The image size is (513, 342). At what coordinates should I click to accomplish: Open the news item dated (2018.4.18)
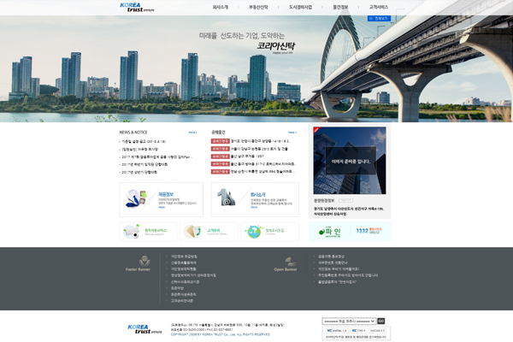144,142
